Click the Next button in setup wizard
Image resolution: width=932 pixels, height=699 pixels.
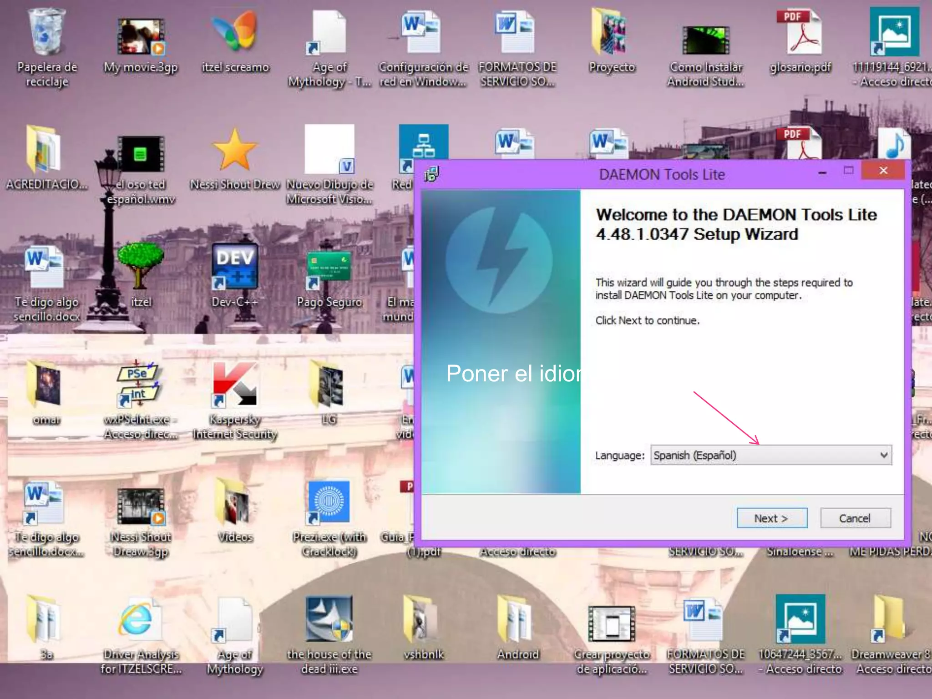click(772, 518)
